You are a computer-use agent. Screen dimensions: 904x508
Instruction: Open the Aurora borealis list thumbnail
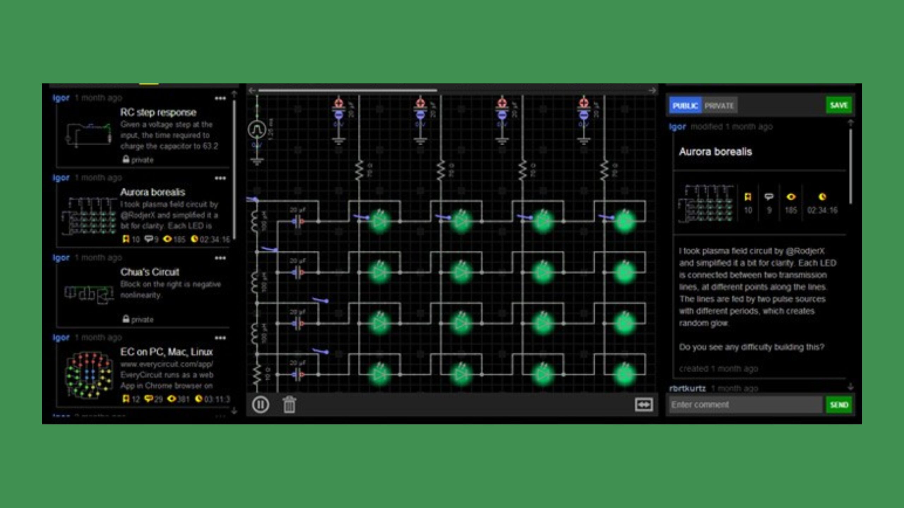(89, 216)
